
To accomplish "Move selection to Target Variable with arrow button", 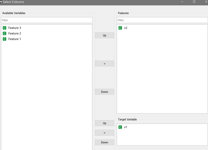I will (x=104, y=133).
